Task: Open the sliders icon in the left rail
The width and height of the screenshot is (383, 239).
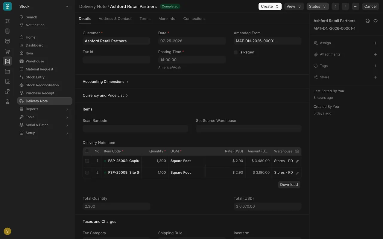Action: (x=7, y=21)
